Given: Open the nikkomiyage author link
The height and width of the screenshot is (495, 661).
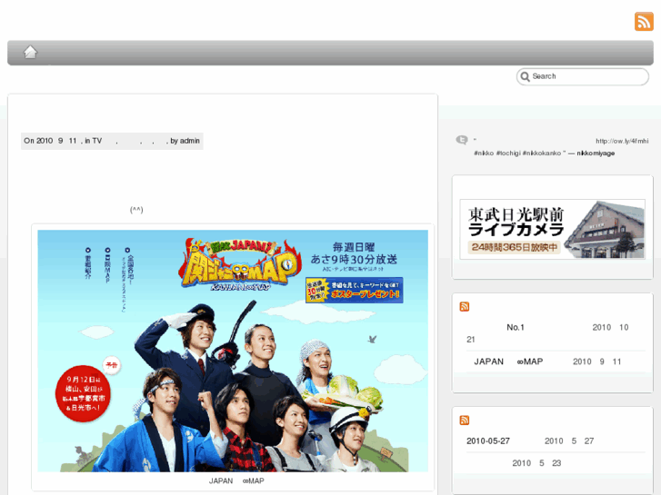Looking at the screenshot, I should coord(596,153).
